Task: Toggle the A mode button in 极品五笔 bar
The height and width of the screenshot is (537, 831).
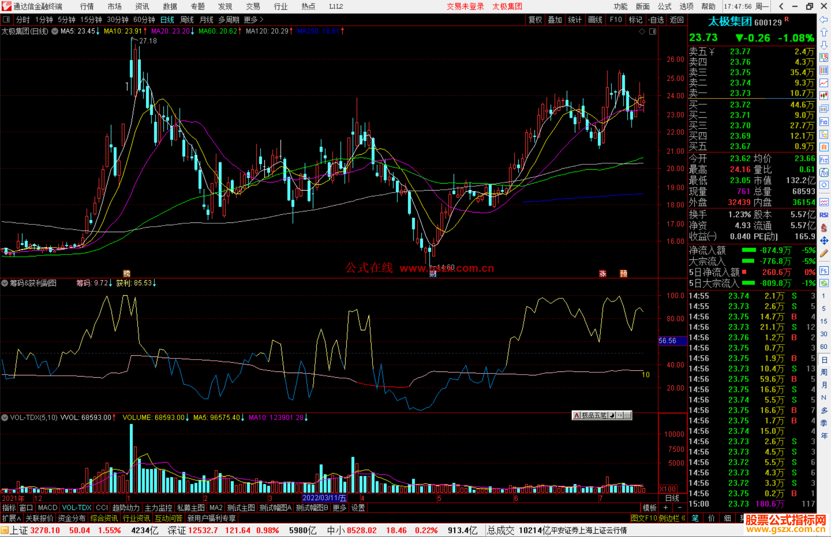Action: point(576,415)
